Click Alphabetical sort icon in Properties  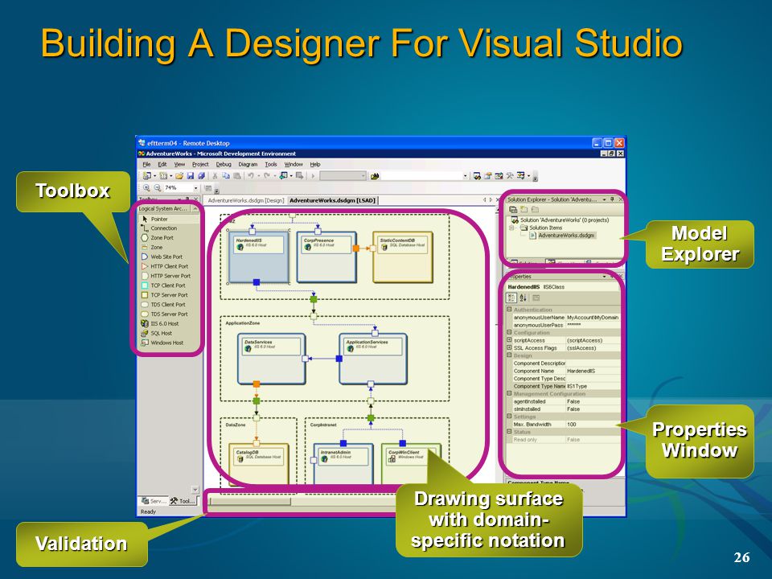click(523, 298)
